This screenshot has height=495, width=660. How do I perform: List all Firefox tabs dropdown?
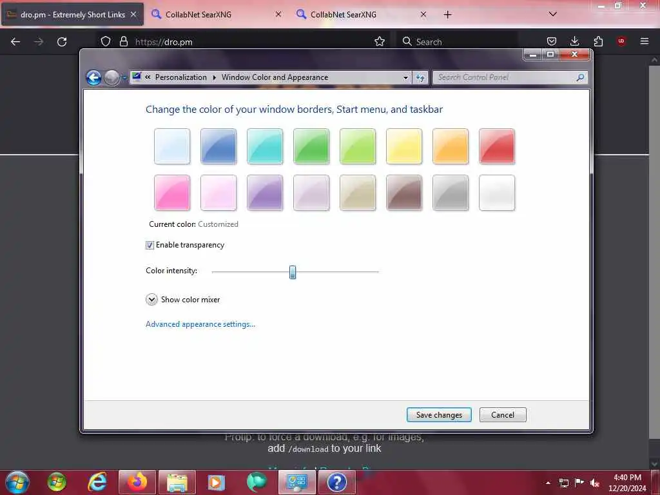click(552, 14)
